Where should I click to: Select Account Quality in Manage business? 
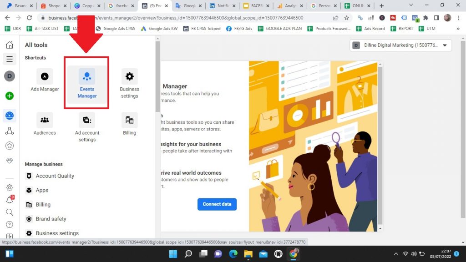click(55, 176)
